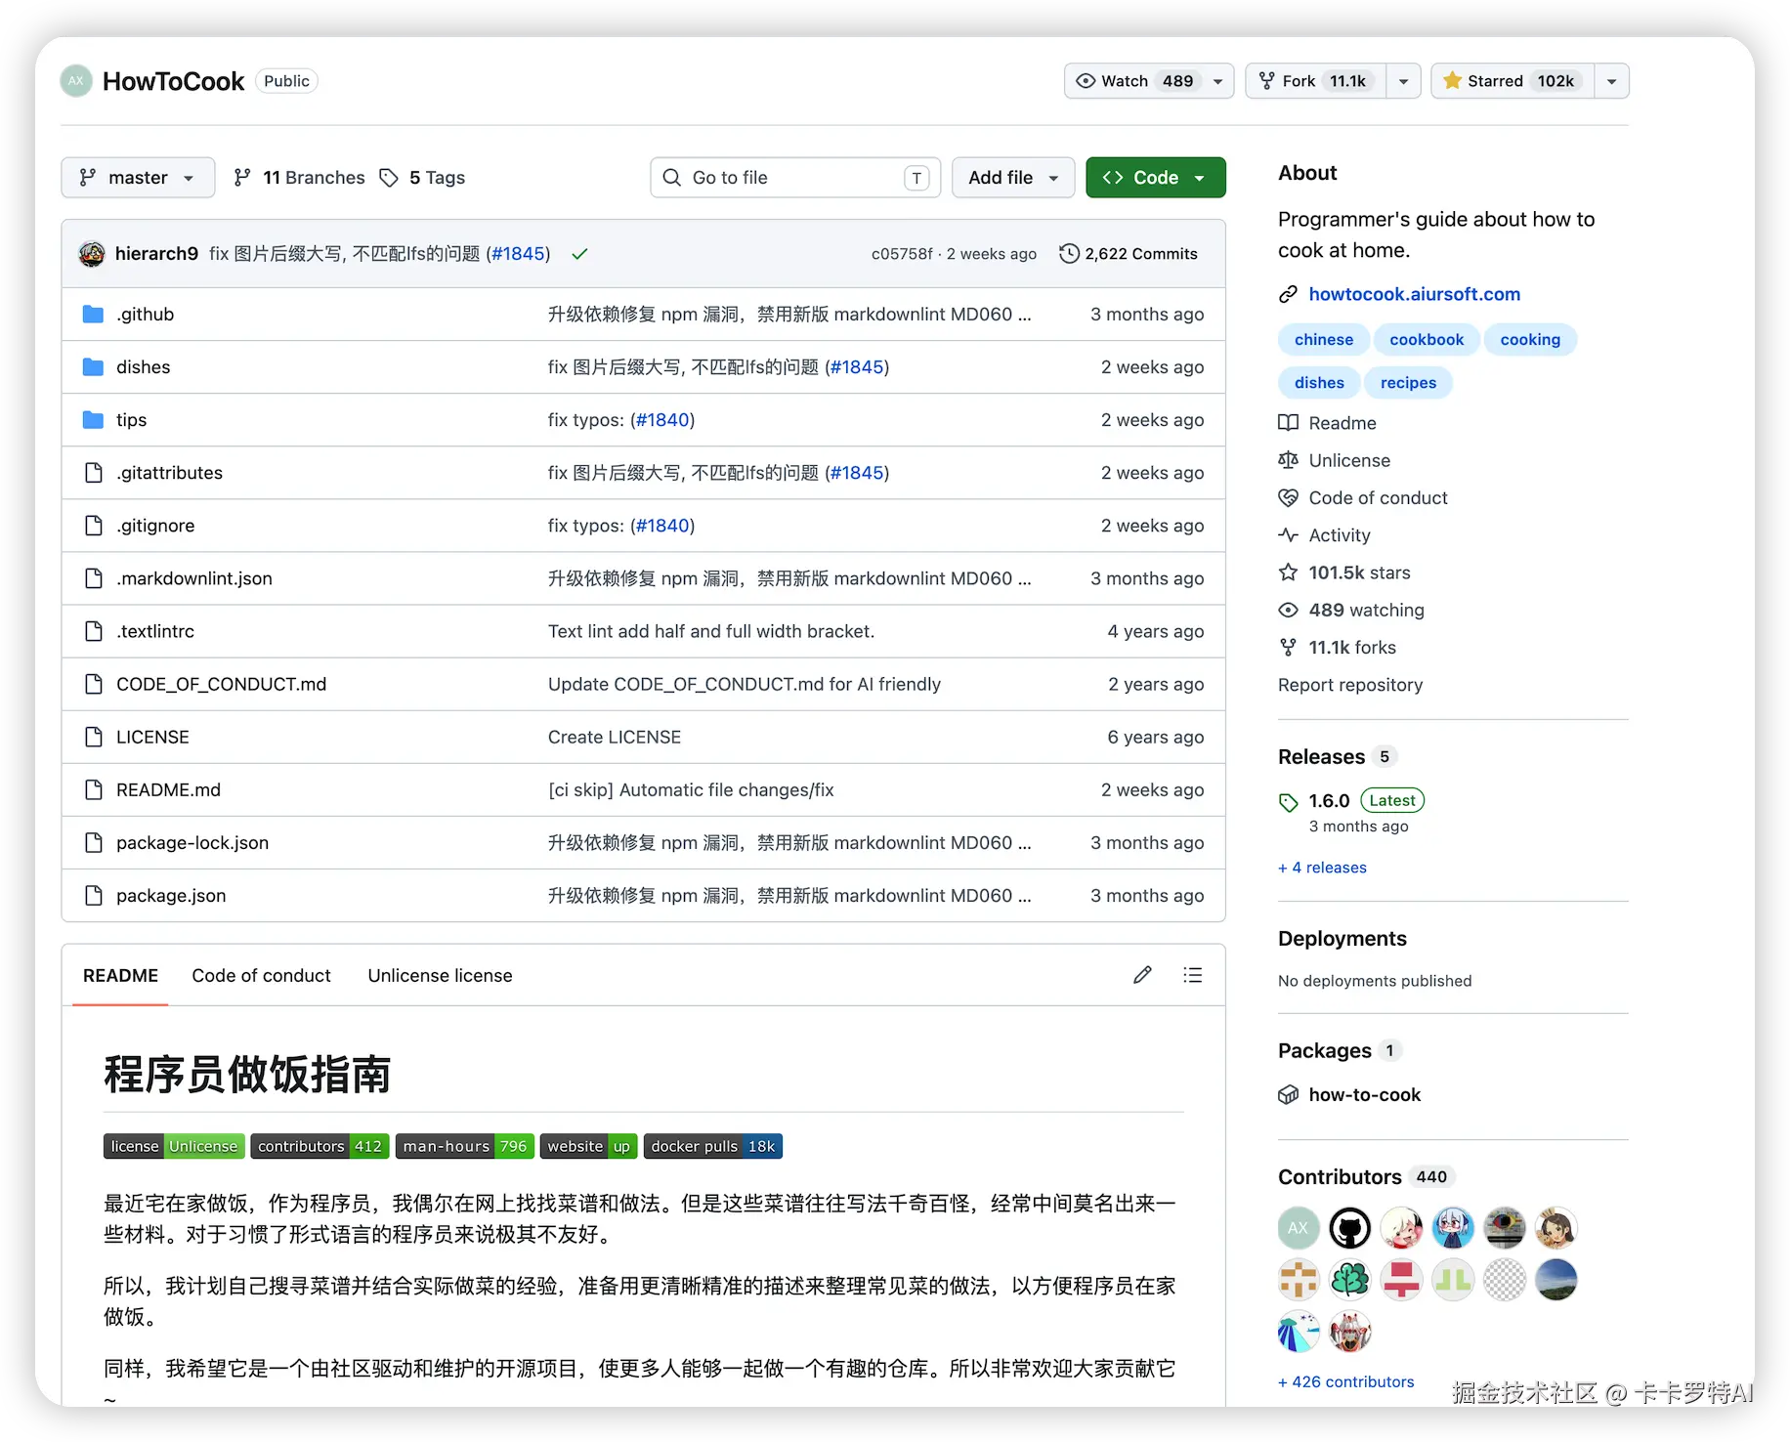Open commit 'Create LICENSE' message

[615, 737]
